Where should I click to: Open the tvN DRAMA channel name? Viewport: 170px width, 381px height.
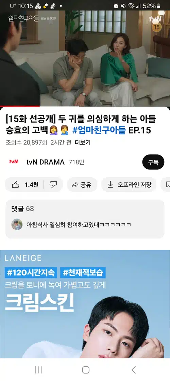pyautogui.click(x=45, y=162)
